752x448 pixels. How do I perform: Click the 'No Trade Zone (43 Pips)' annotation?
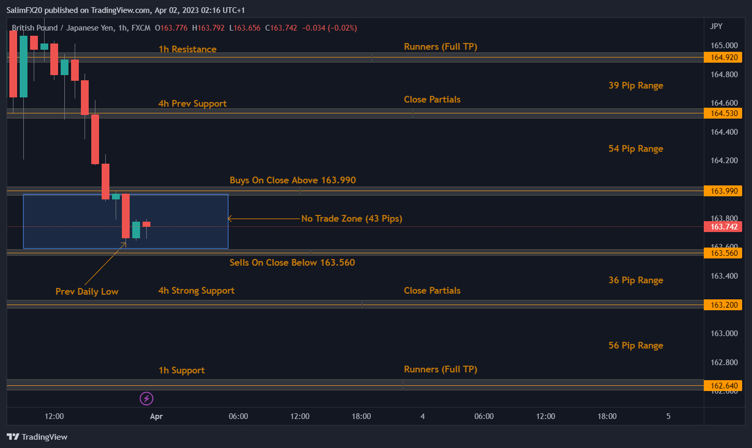[352, 219]
